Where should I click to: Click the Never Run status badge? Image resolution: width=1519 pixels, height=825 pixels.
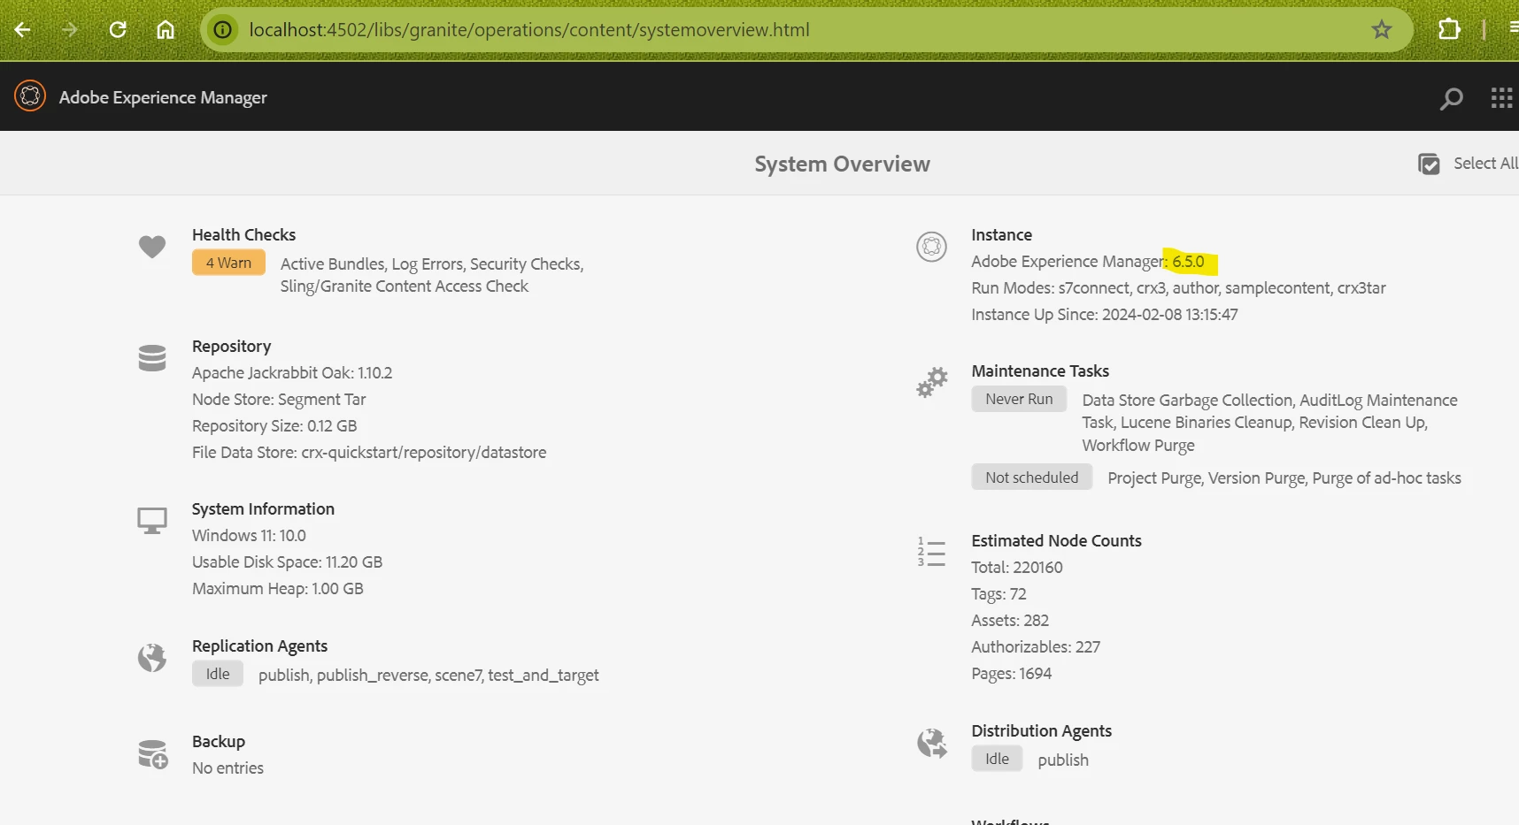tap(1019, 399)
